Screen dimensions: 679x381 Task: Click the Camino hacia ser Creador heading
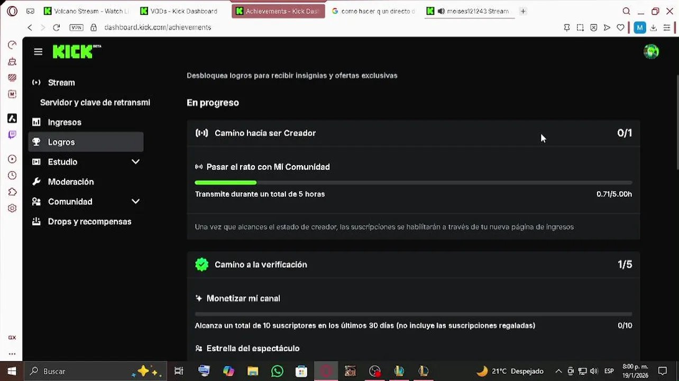pyautogui.click(x=265, y=133)
